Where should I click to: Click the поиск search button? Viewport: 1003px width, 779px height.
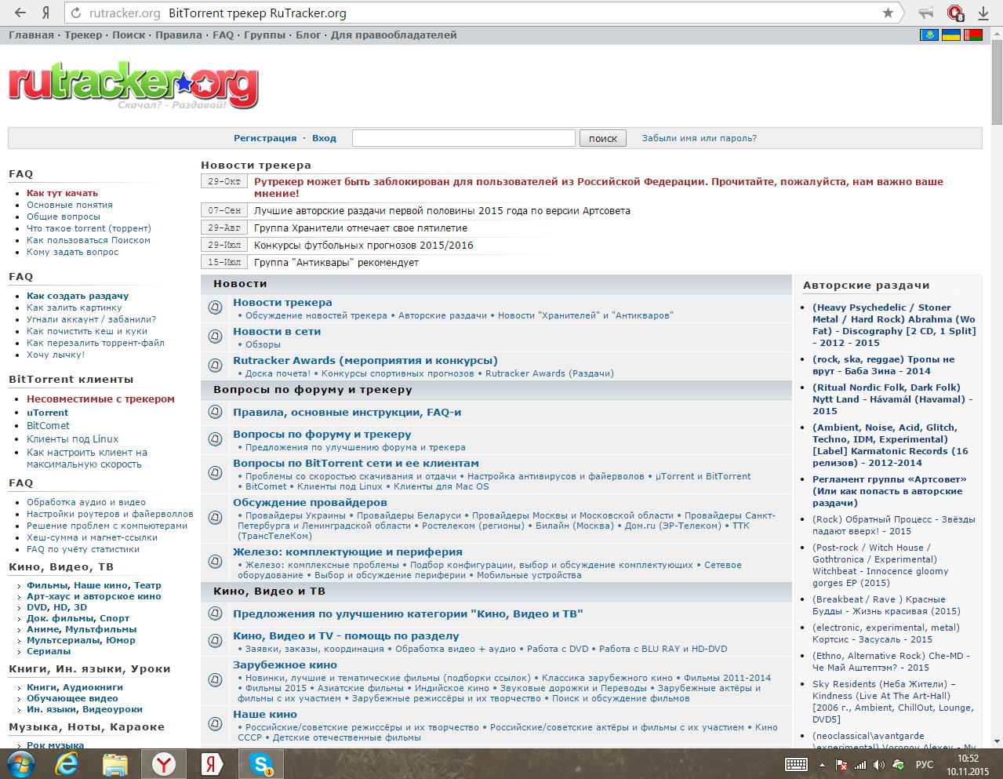(x=603, y=138)
